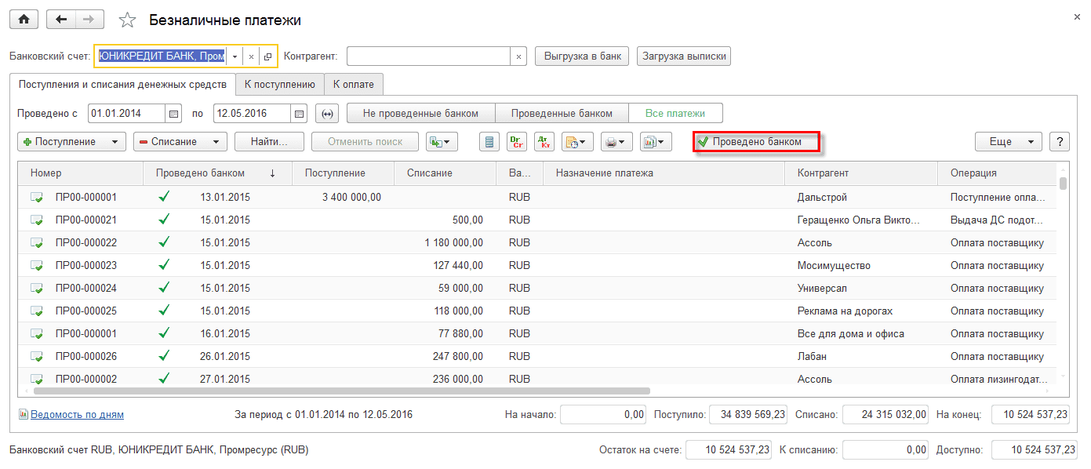Filter by Проведенные банком
Image resolution: width=1091 pixels, height=469 pixels.
click(x=563, y=114)
